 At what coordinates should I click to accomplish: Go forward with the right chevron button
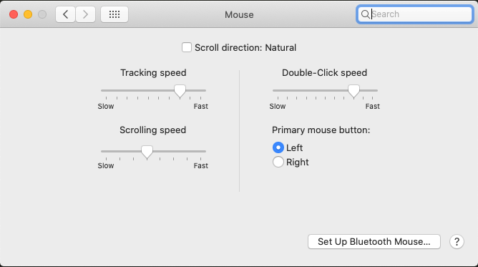(x=85, y=14)
